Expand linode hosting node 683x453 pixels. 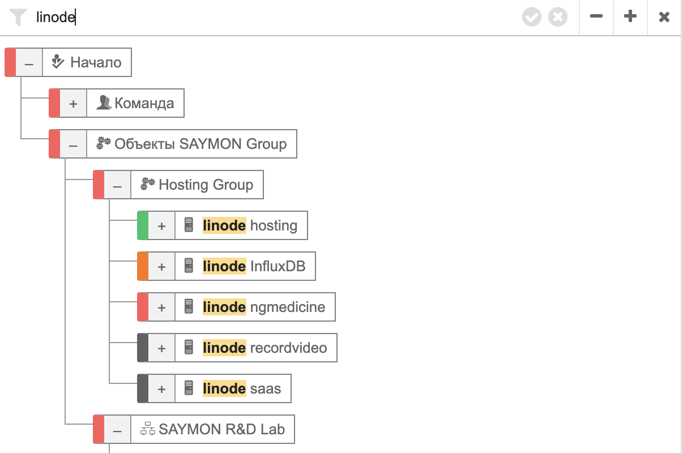(x=161, y=225)
